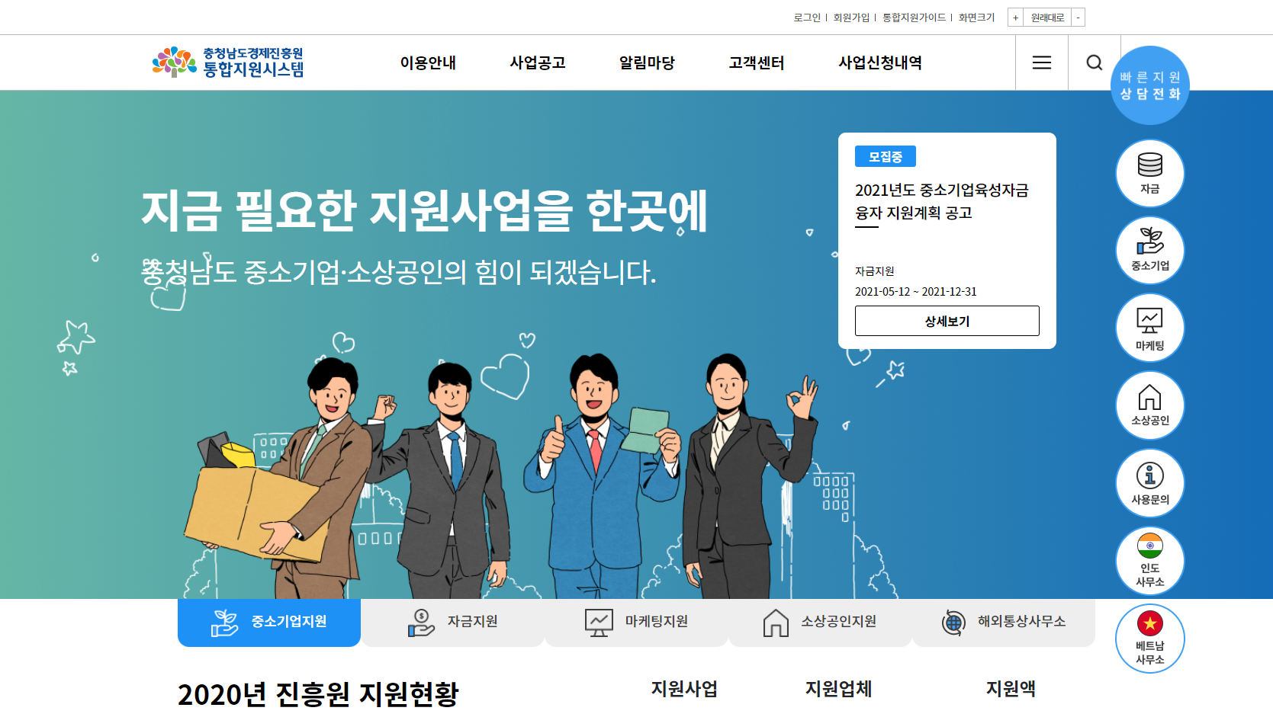Open the 이용안내 menu
This screenshot has width=1273, height=714.
click(x=428, y=62)
